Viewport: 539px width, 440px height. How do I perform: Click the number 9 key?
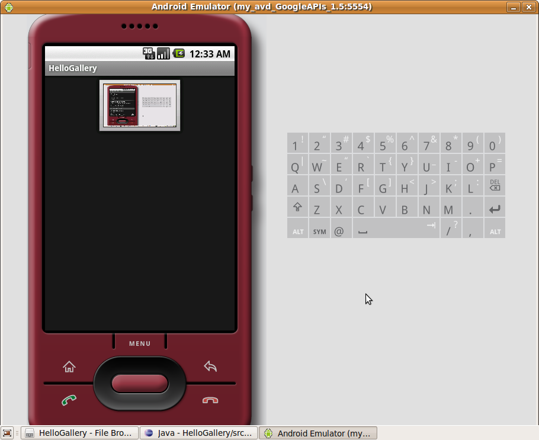tap(473, 143)
